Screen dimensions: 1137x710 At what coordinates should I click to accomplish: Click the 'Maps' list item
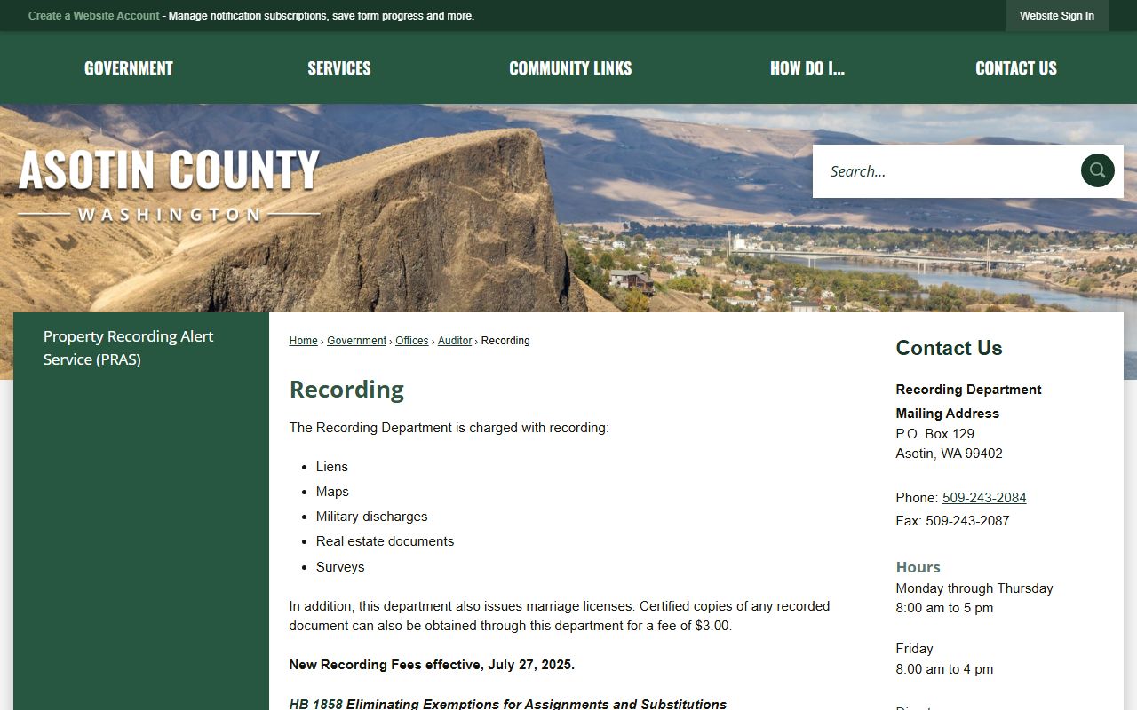point(332,492)
